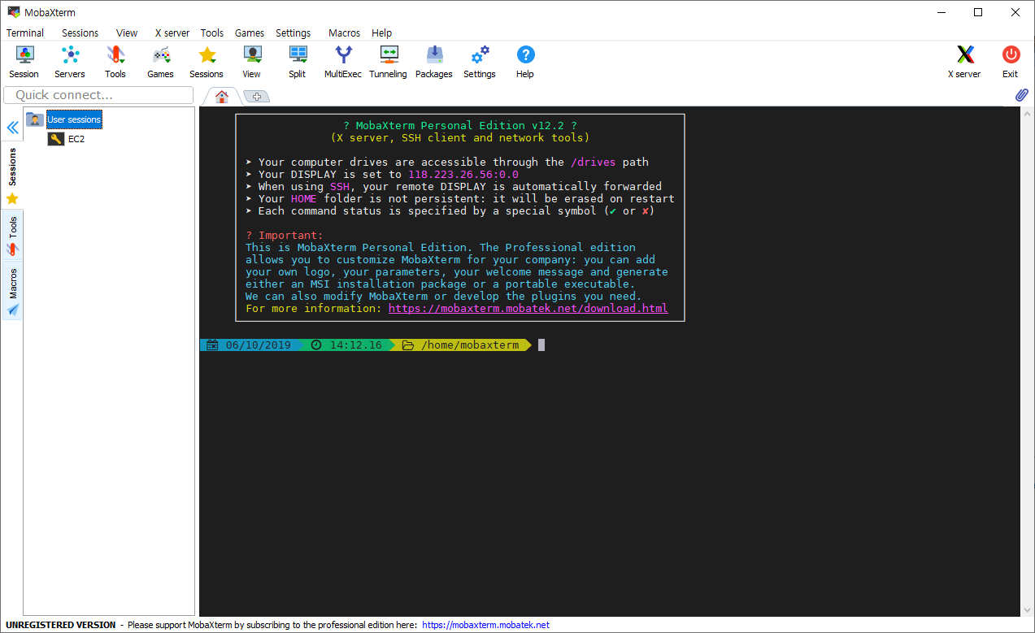
Task: Open the X server menu
Action: 172,33
